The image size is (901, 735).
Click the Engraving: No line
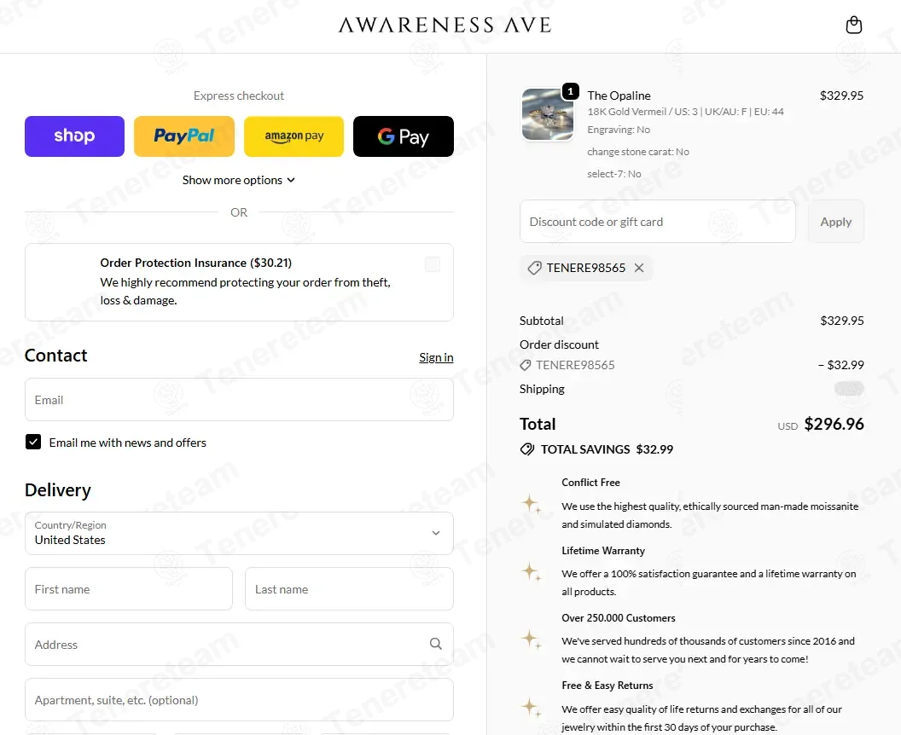click(619, 130)
